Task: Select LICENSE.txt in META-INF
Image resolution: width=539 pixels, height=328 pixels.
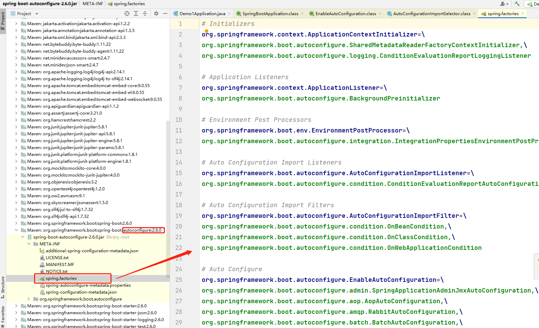Action: (x=57, y=257)
